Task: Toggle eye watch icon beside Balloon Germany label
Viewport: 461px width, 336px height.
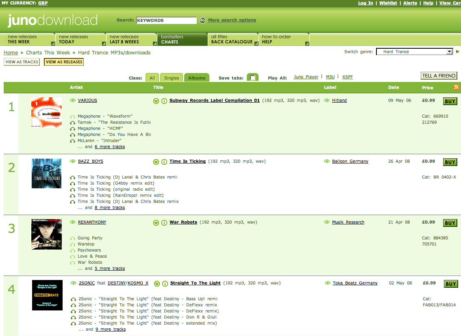Action: 326,161
